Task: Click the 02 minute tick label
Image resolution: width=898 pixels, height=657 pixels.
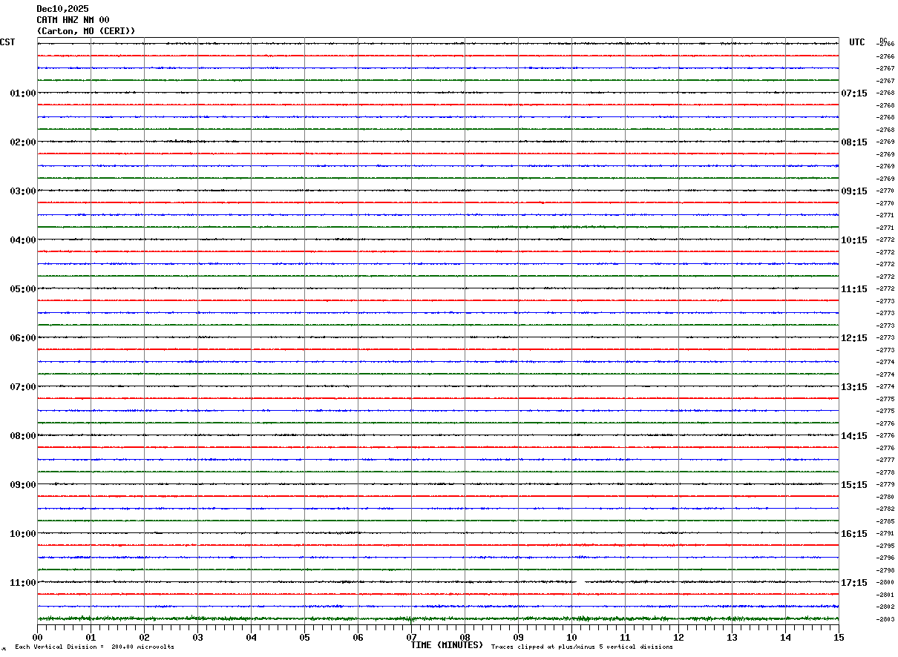Action: pos(145,637)
